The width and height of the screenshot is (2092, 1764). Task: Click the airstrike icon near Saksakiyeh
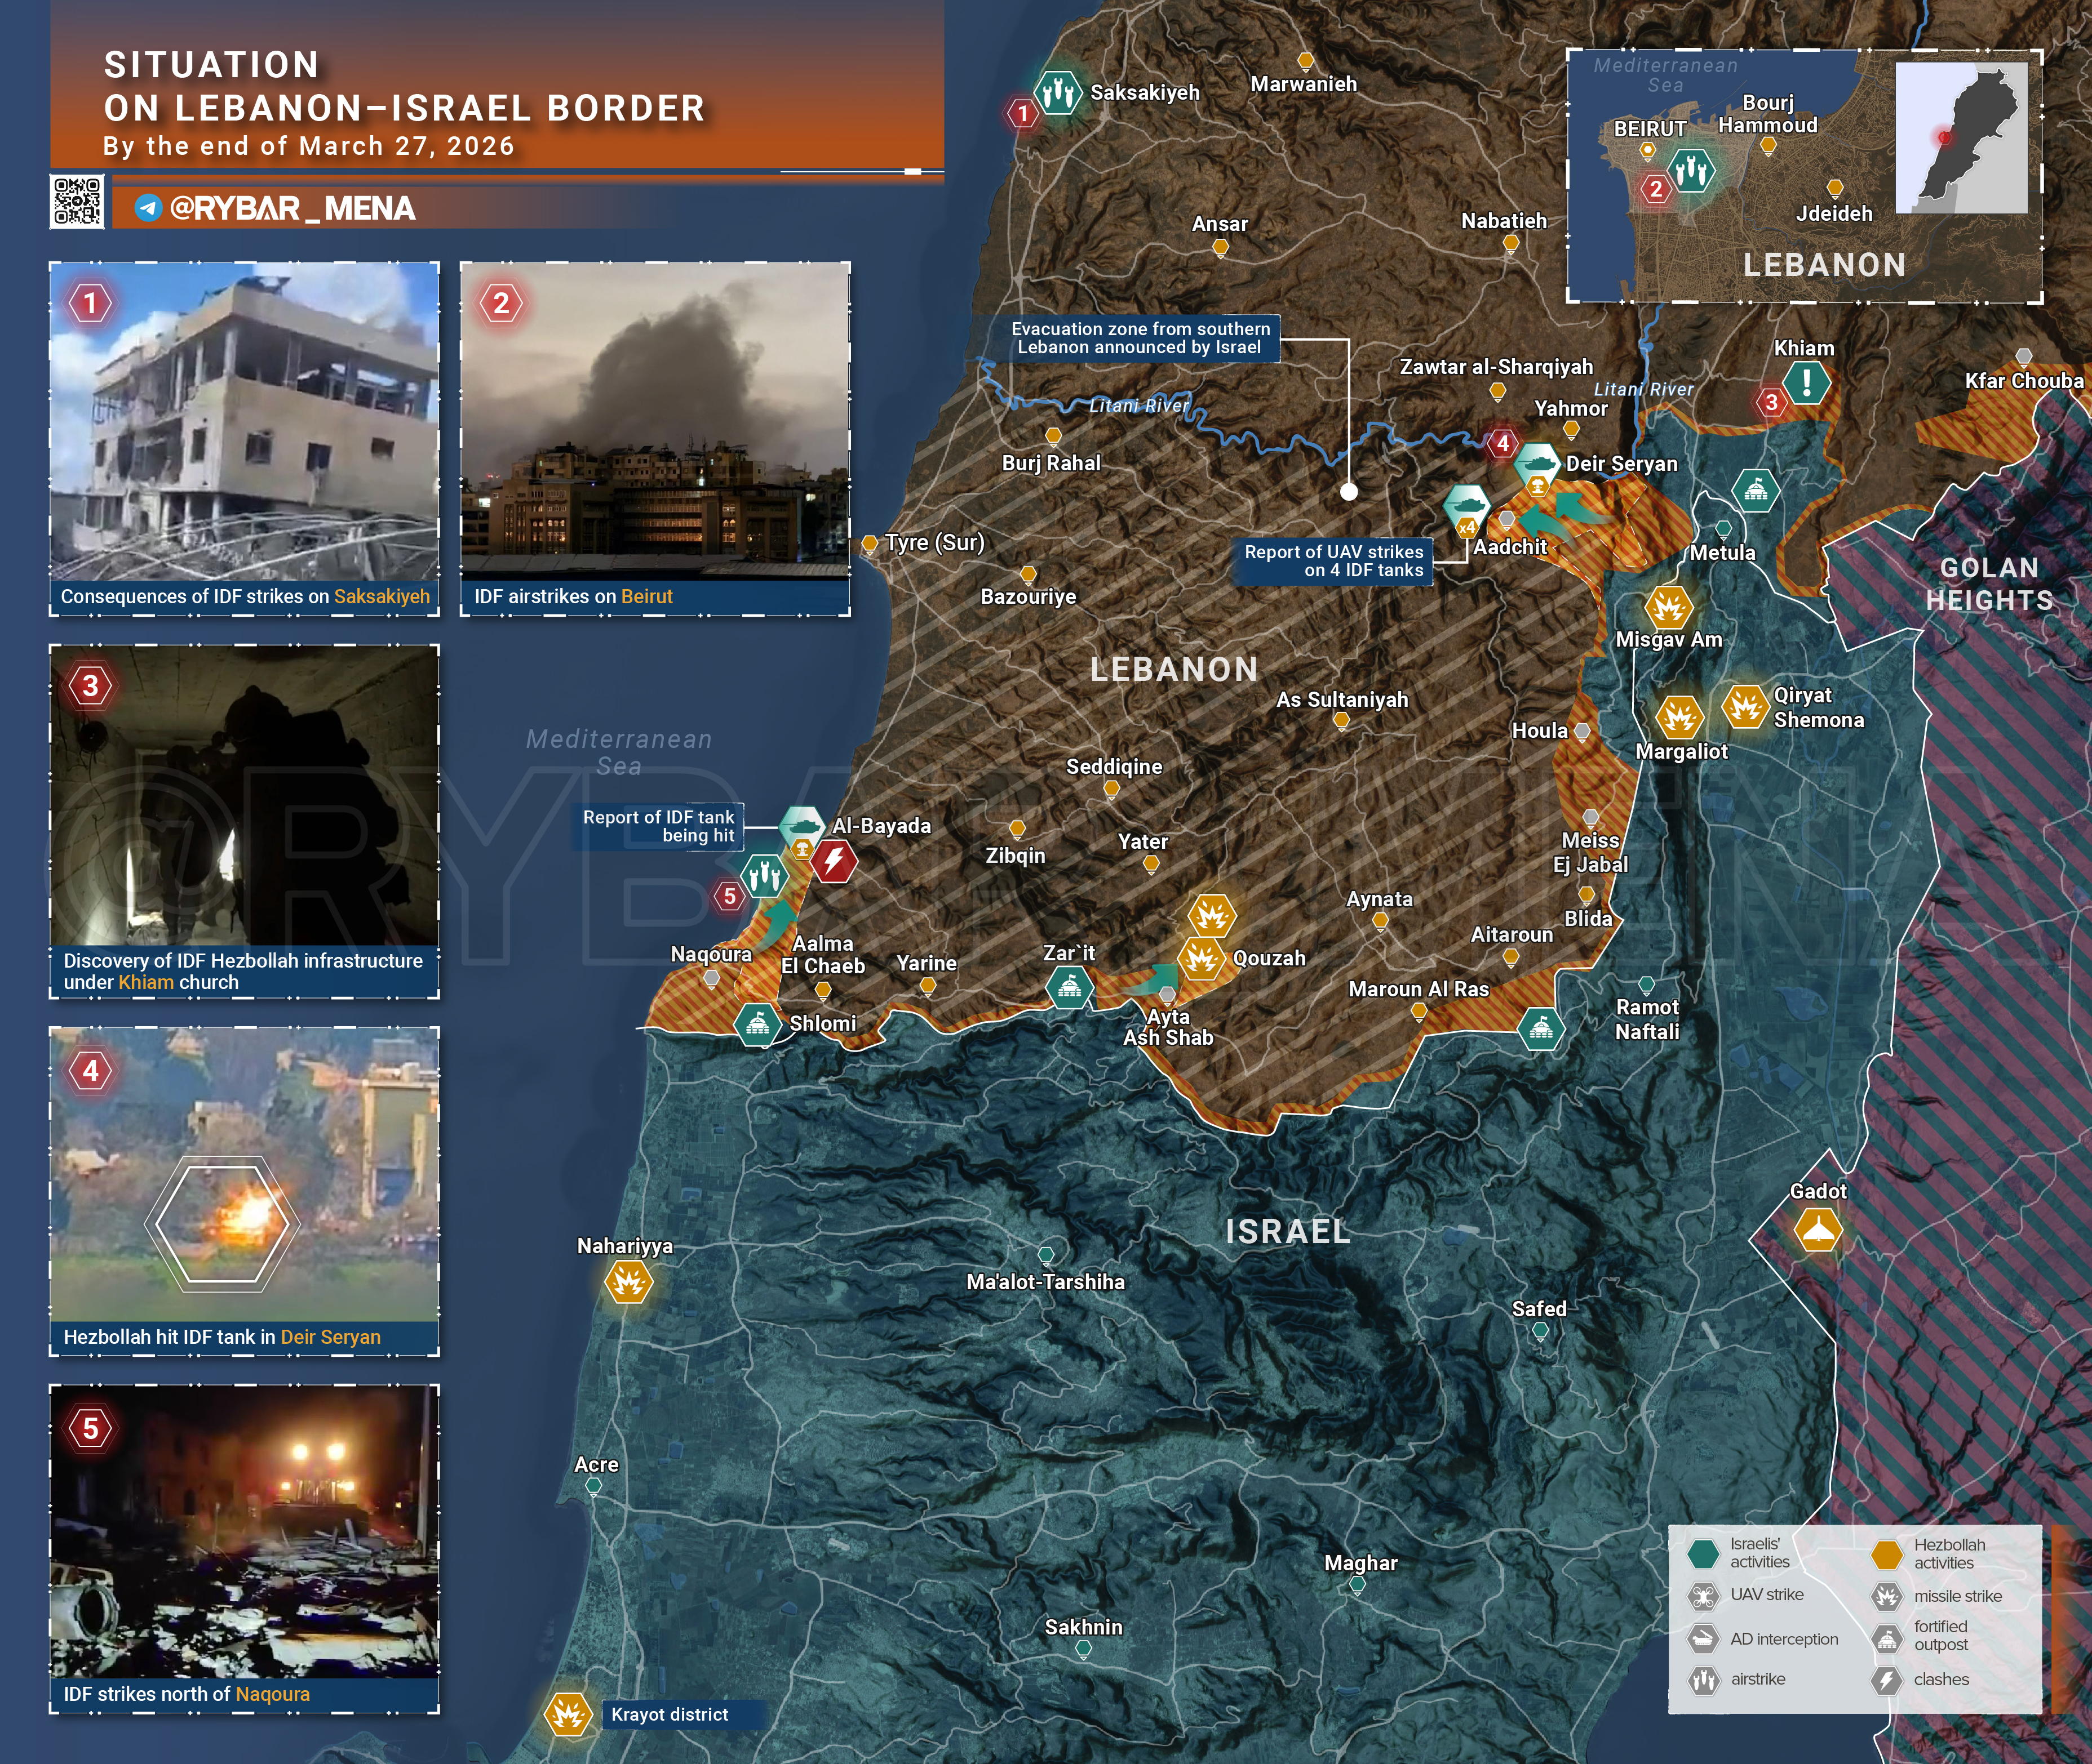point(1057,93)
